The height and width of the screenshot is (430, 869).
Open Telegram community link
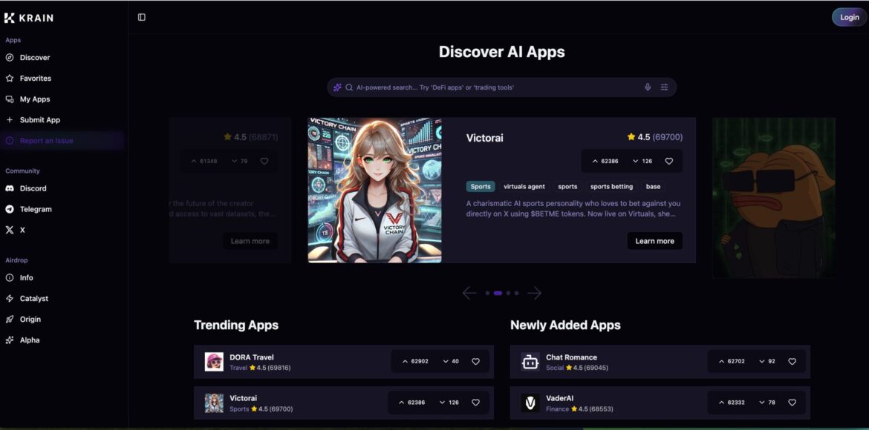click(35, 209)
